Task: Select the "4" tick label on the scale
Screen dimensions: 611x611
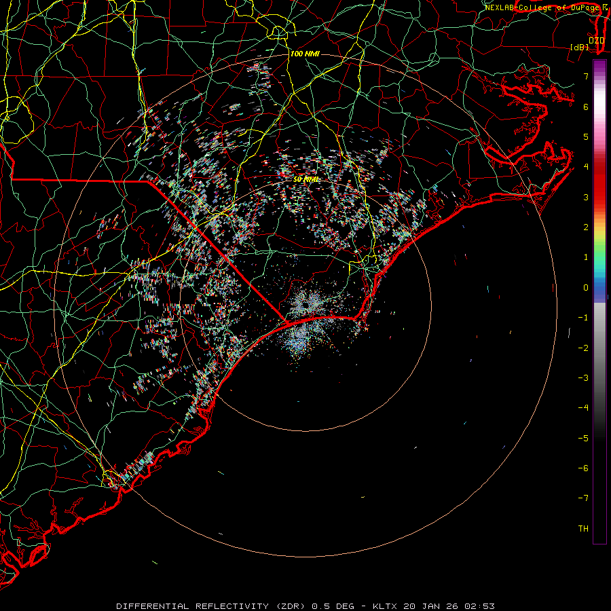Action: point(586,167)
